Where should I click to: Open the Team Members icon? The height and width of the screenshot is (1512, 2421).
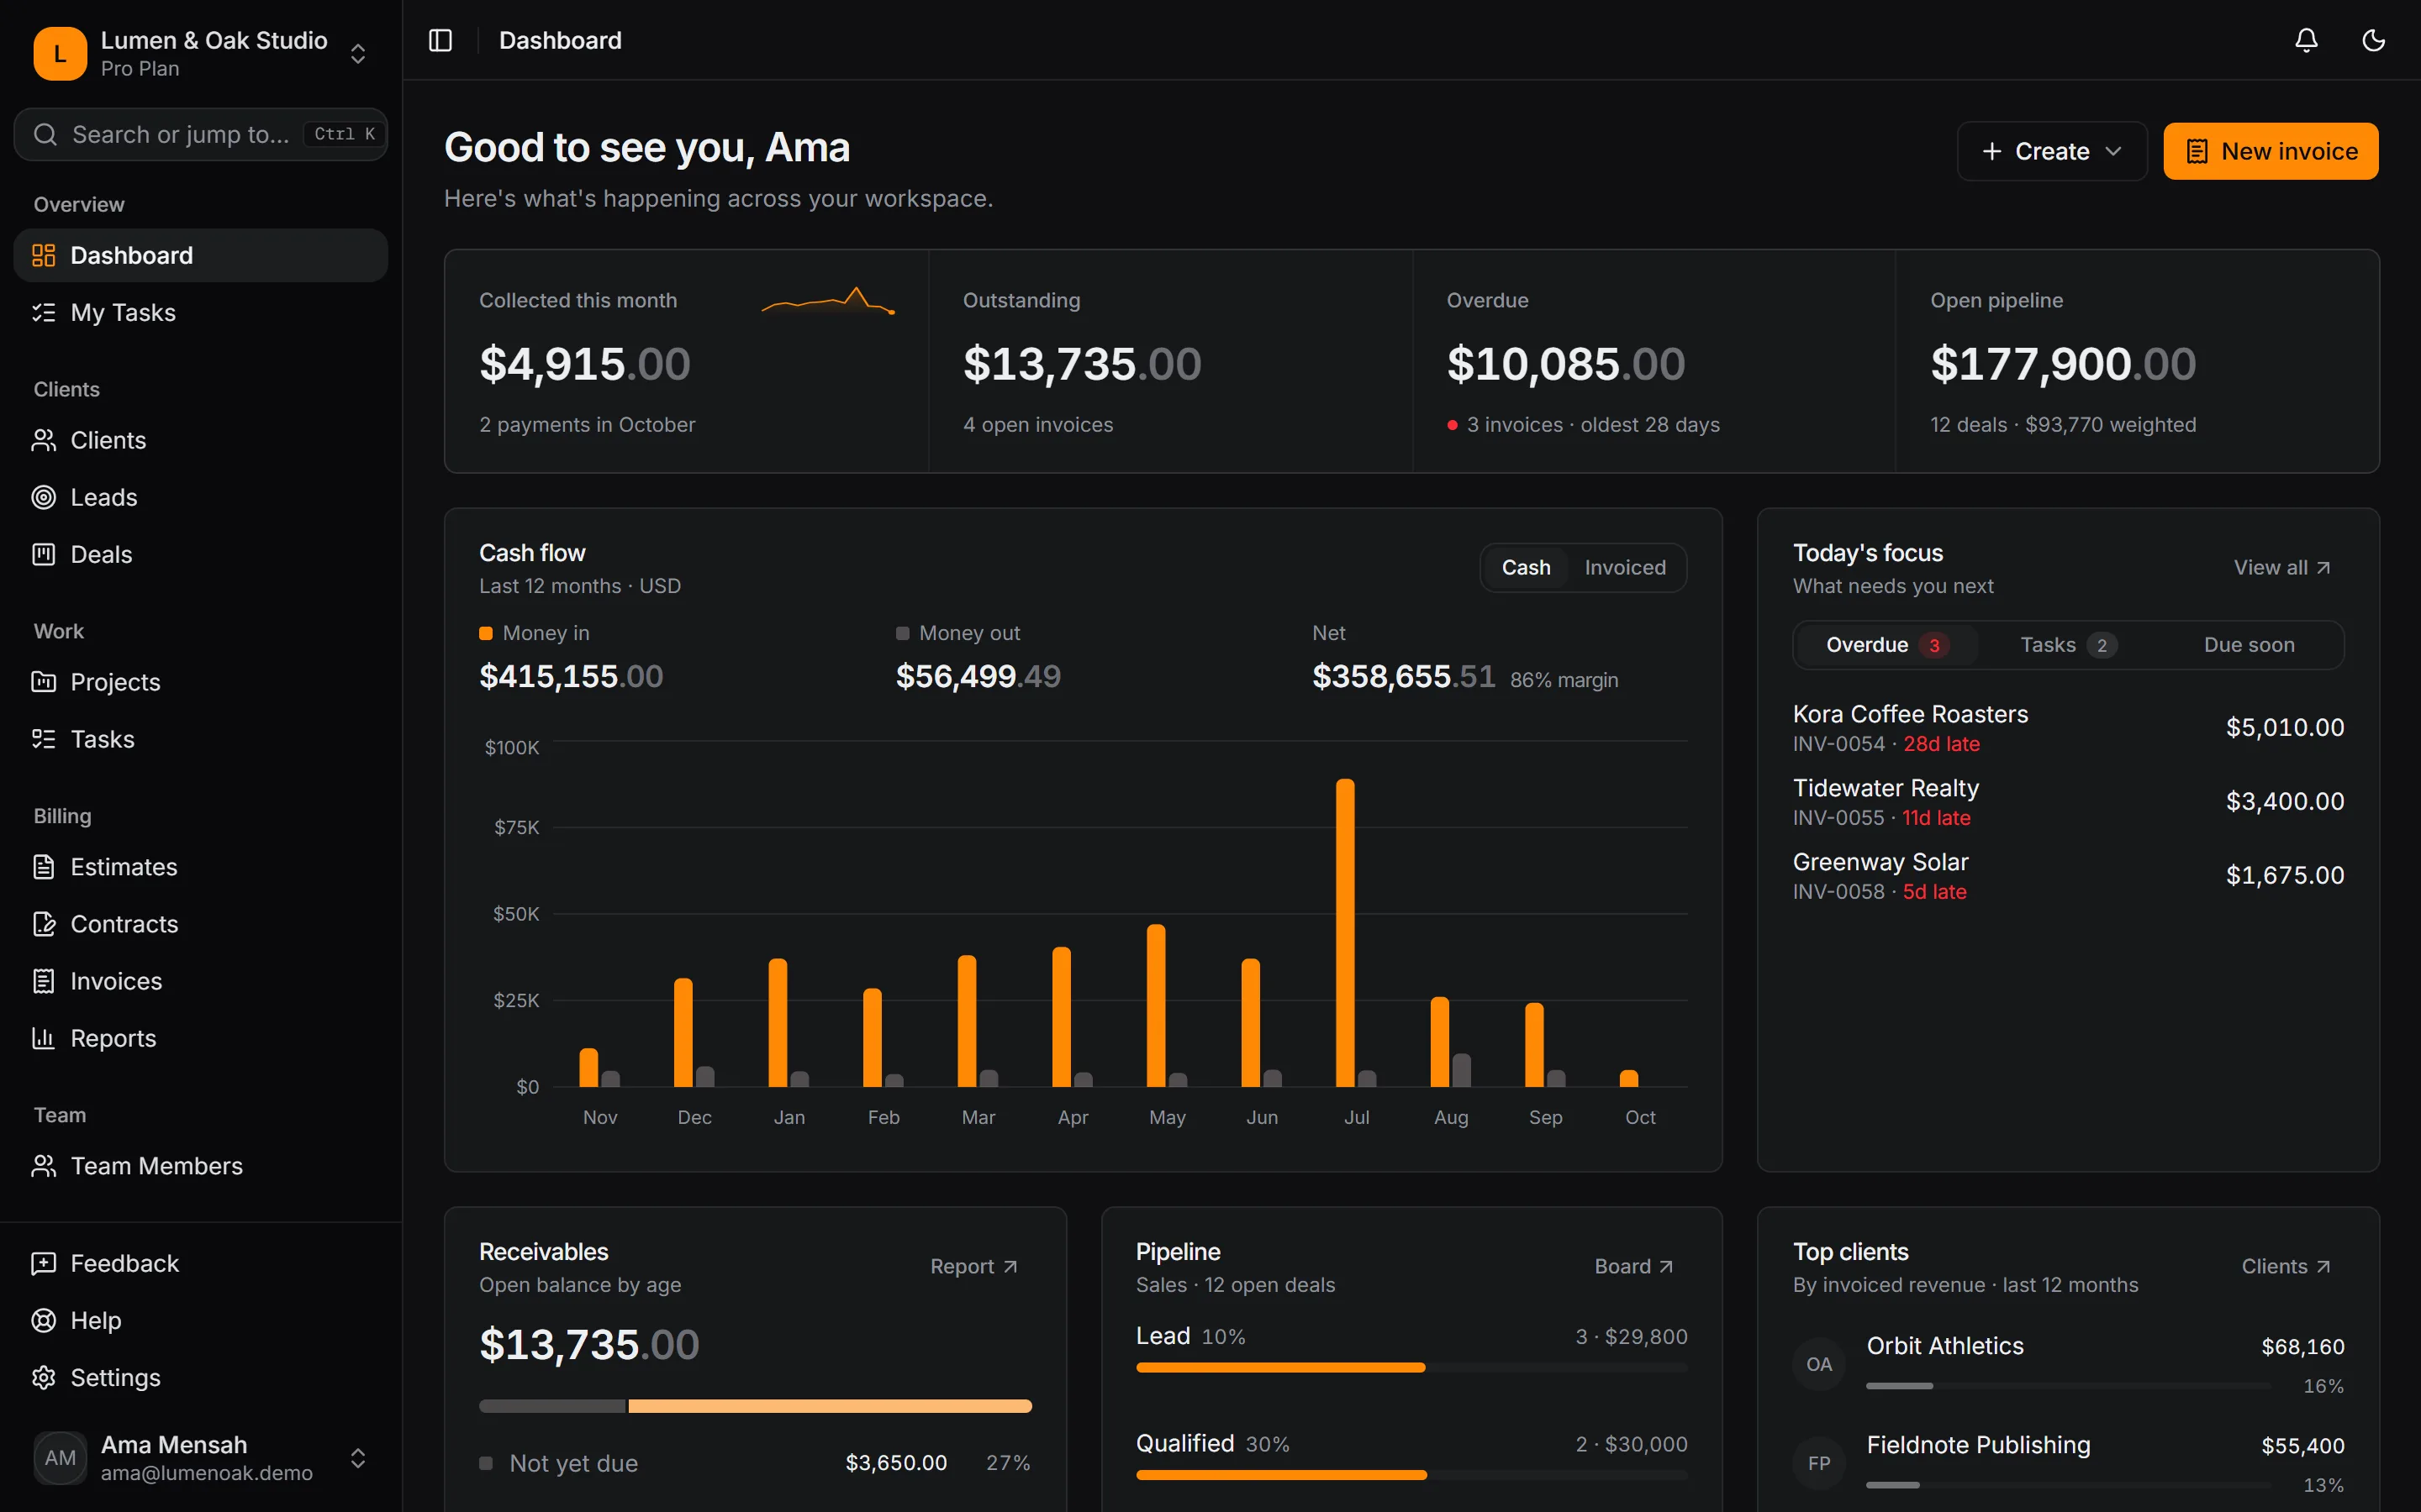tap(44, 1166)
